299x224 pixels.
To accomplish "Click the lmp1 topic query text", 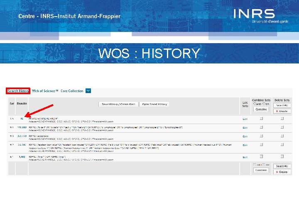I will click(x=47, y=156).
